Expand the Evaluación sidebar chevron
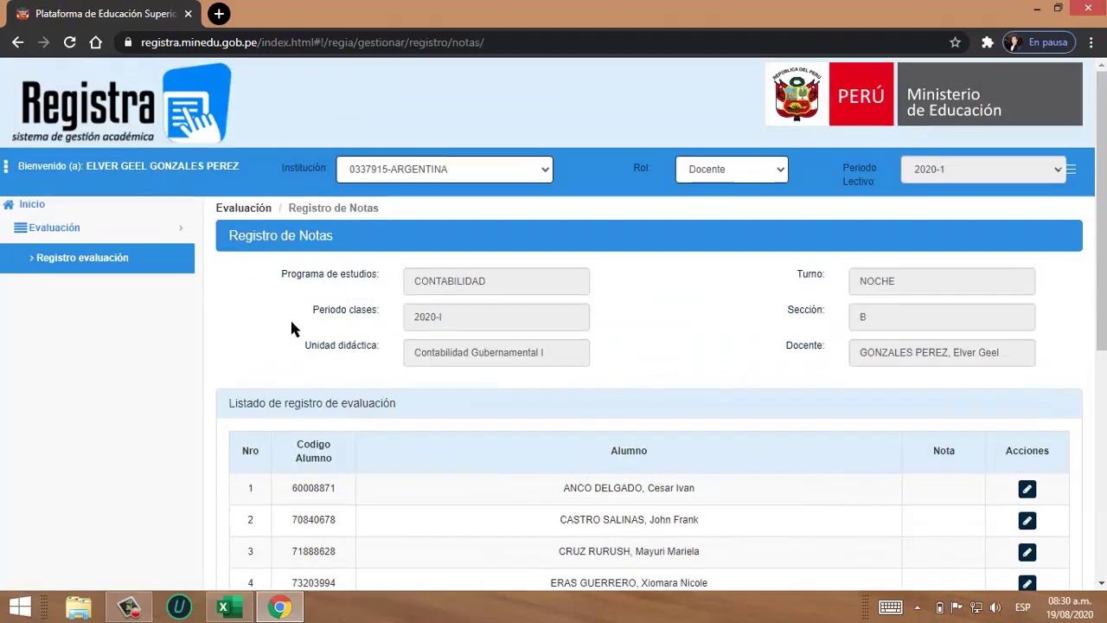The height and width of the screenshot is (623, 1107). coord(181,228)
